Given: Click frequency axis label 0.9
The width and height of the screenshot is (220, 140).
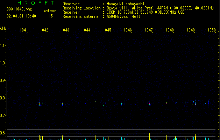Looking at the screenshot, I should [3, 80].
